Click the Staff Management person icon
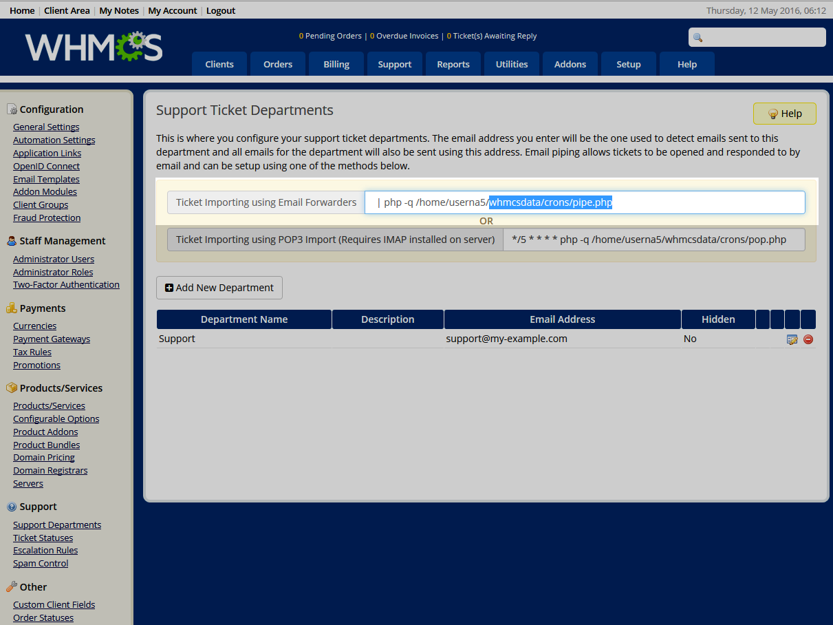Viewport: 833px width, 625px height. pos(12,241)
